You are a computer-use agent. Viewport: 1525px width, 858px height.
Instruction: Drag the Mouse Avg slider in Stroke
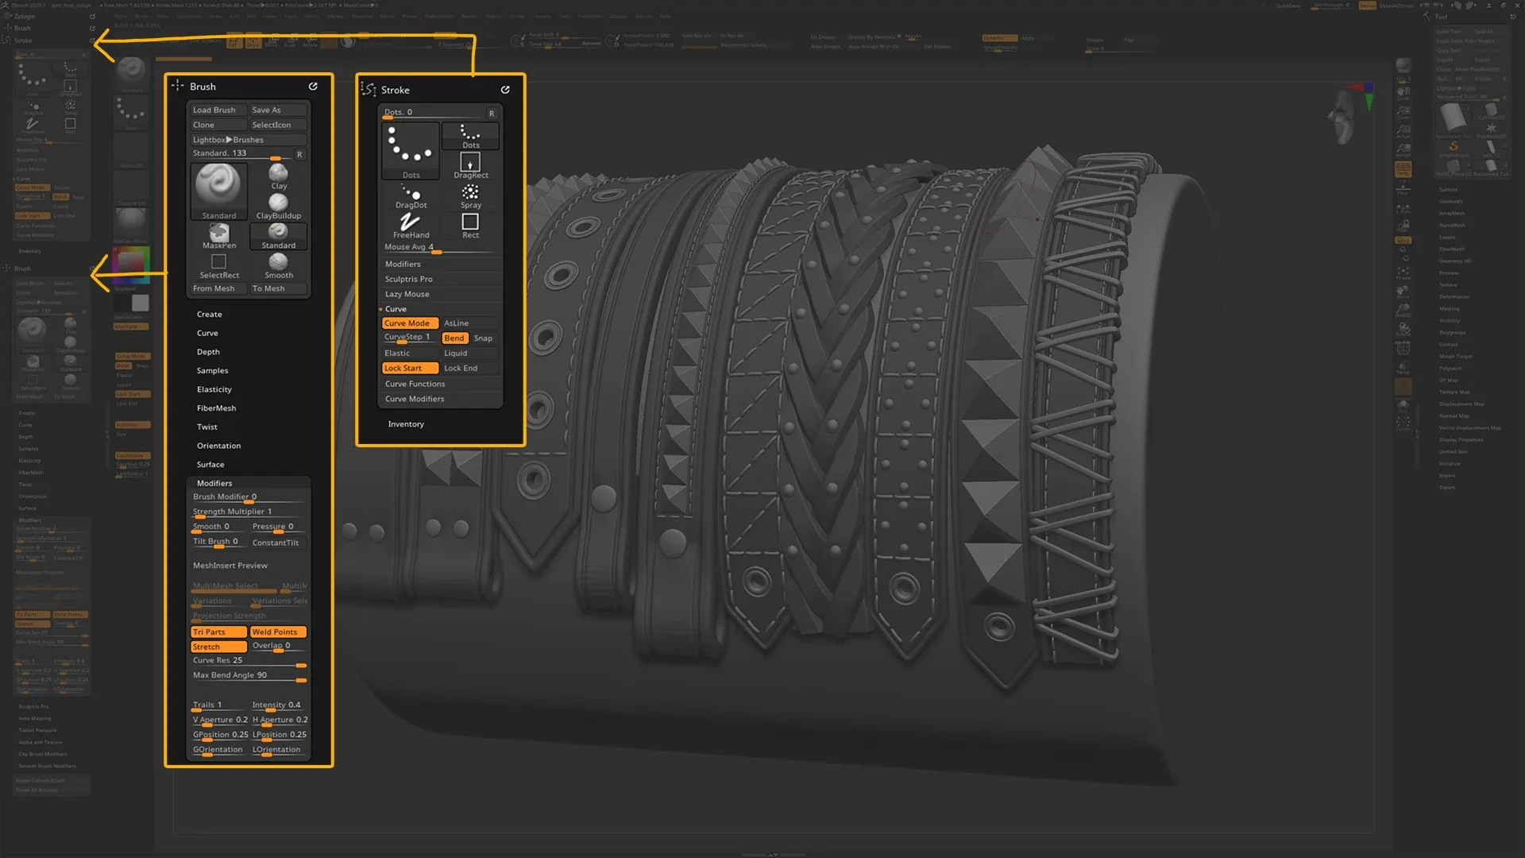click(x=438, y=249)
